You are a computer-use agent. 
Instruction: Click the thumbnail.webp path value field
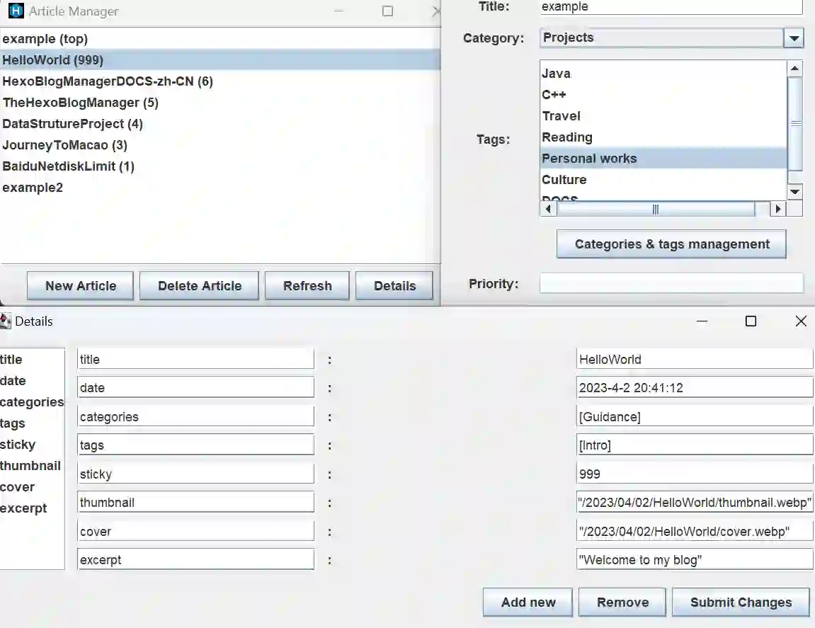click(695, 502)
